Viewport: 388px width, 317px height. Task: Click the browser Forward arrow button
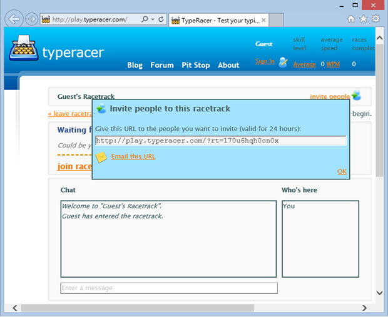pyautogui.click(x=32, y=19)
